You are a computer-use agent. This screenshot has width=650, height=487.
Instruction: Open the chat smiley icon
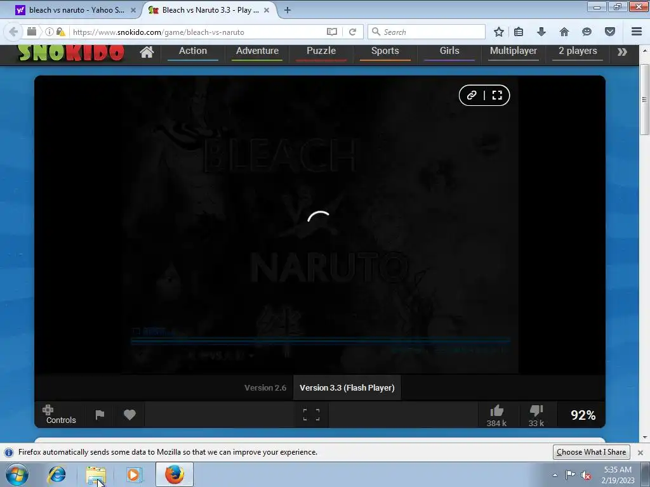pyautogui.click(x=587, y=32)
